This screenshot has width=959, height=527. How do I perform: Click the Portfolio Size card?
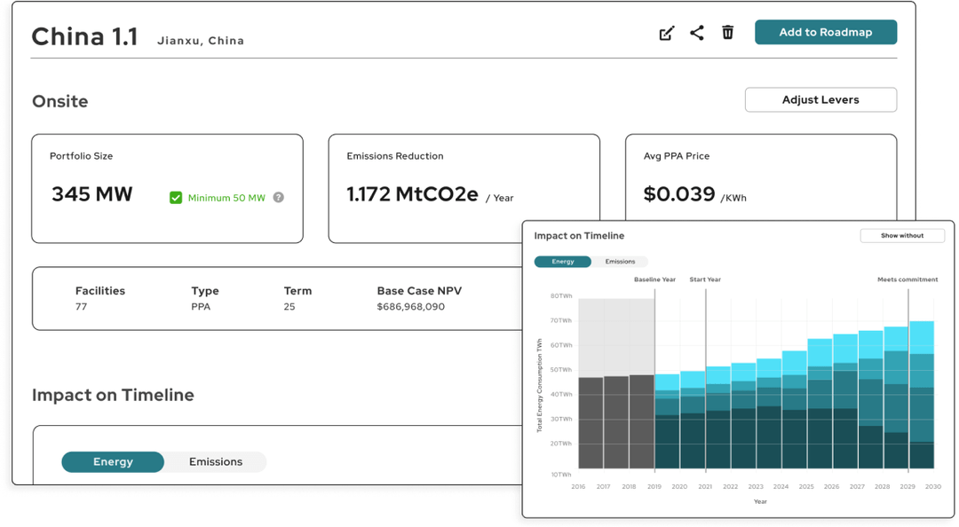coord(168,188)
